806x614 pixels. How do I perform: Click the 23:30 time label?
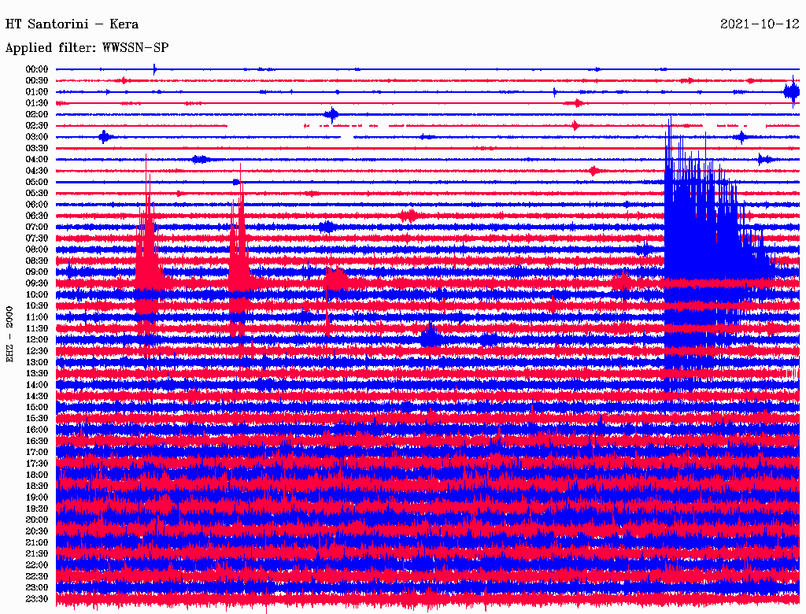[37, 599]
